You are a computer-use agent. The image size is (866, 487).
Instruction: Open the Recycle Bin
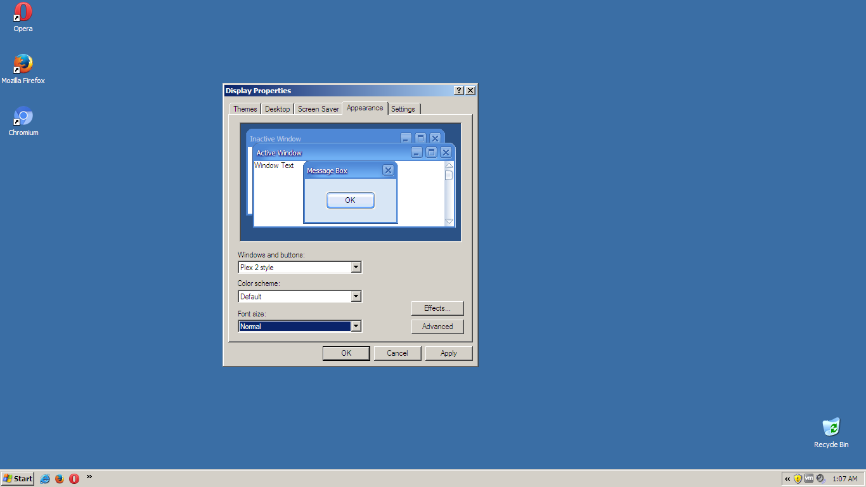tap(831, 426)
